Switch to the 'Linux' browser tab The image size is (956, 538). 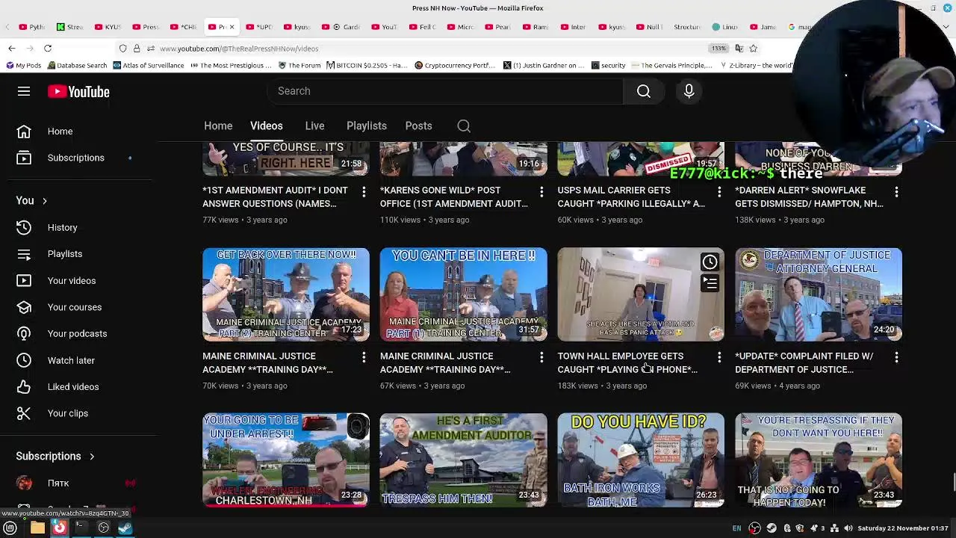point(724,27)
